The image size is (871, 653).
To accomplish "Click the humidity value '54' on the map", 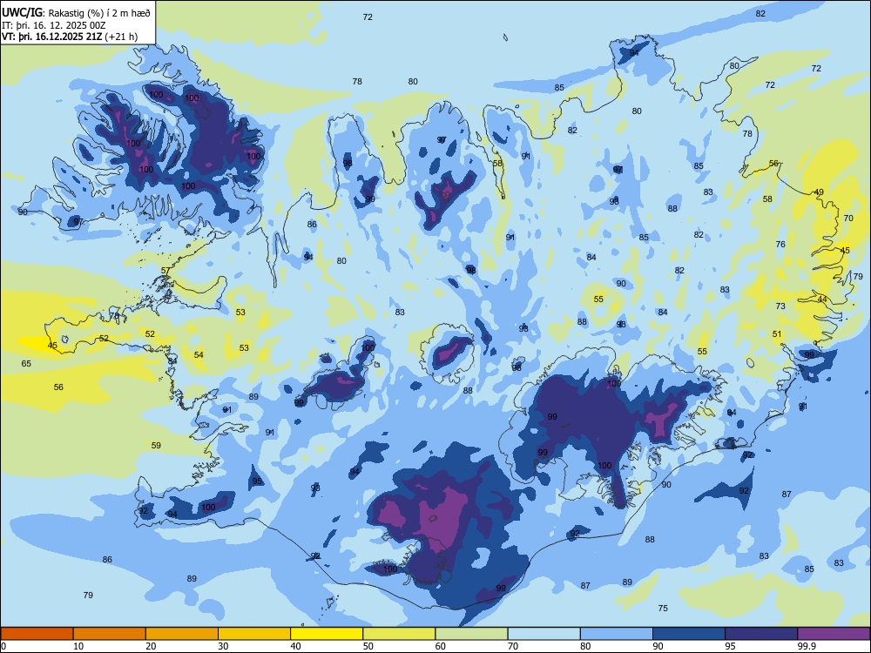I will point(199,355).
